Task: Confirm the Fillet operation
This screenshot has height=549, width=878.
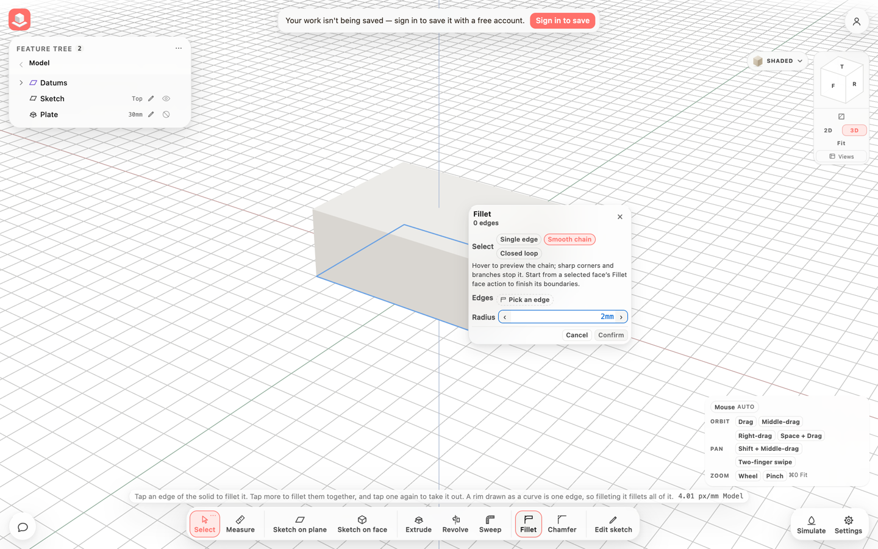Action: [611, 335]
